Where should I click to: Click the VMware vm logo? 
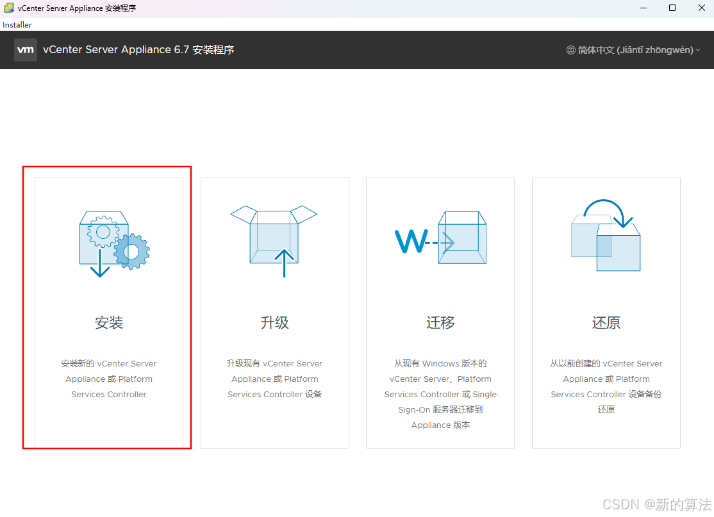tap(26, 50)
